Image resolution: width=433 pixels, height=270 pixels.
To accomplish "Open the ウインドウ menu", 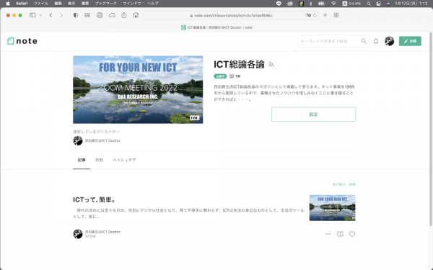I will point(132,4).
